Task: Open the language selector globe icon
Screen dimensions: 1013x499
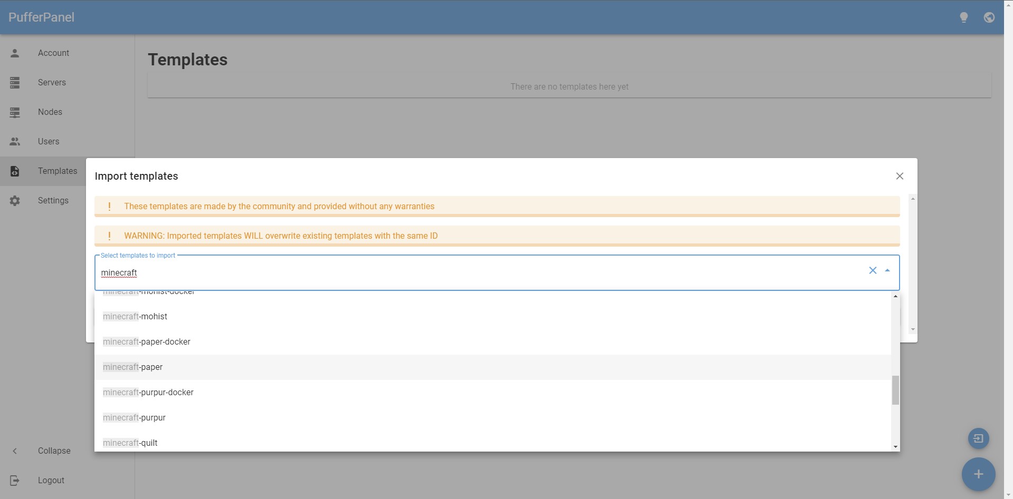Action: (990, 17)
